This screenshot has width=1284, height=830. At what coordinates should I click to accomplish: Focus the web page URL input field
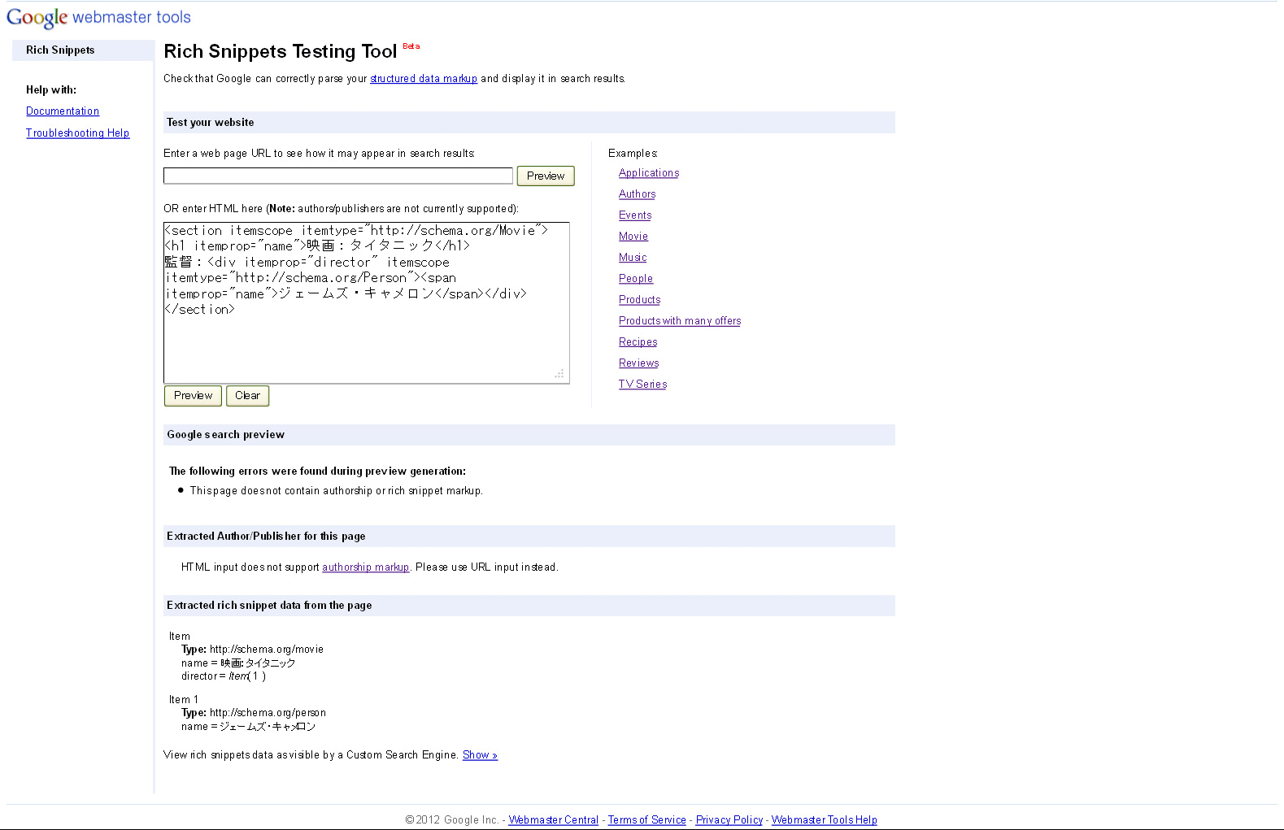[338, 176]
